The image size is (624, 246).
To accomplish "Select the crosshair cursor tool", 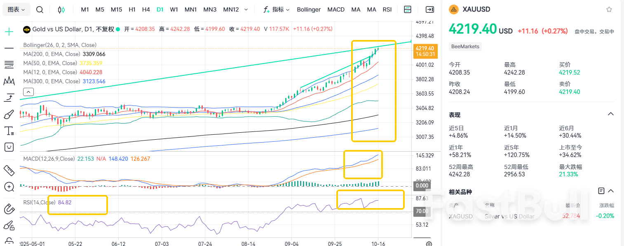I will pyautogui.click(x=9, y=31).
